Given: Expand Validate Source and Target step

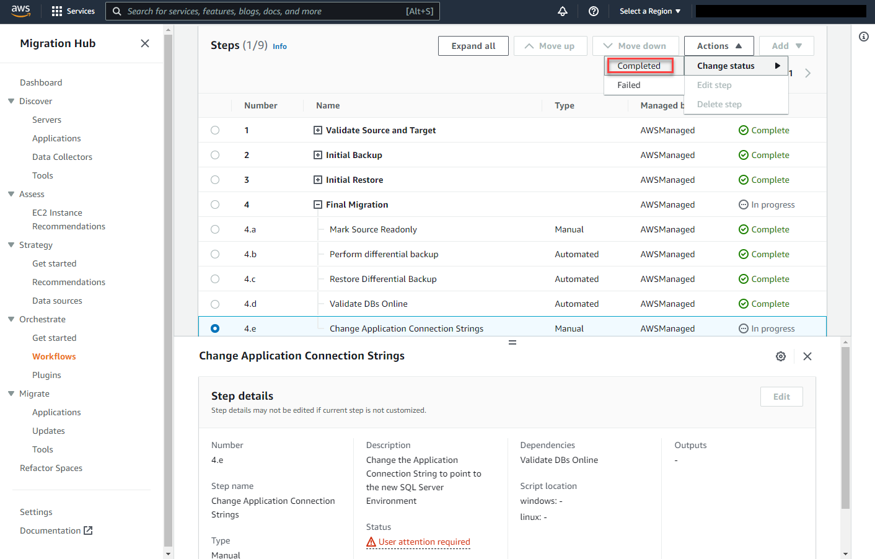Looking at the screenshot, I should click(x=318, y=130).
